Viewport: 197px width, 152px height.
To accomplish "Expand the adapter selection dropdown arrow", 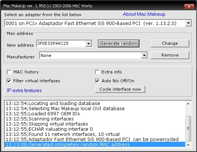I will [188, 23].
